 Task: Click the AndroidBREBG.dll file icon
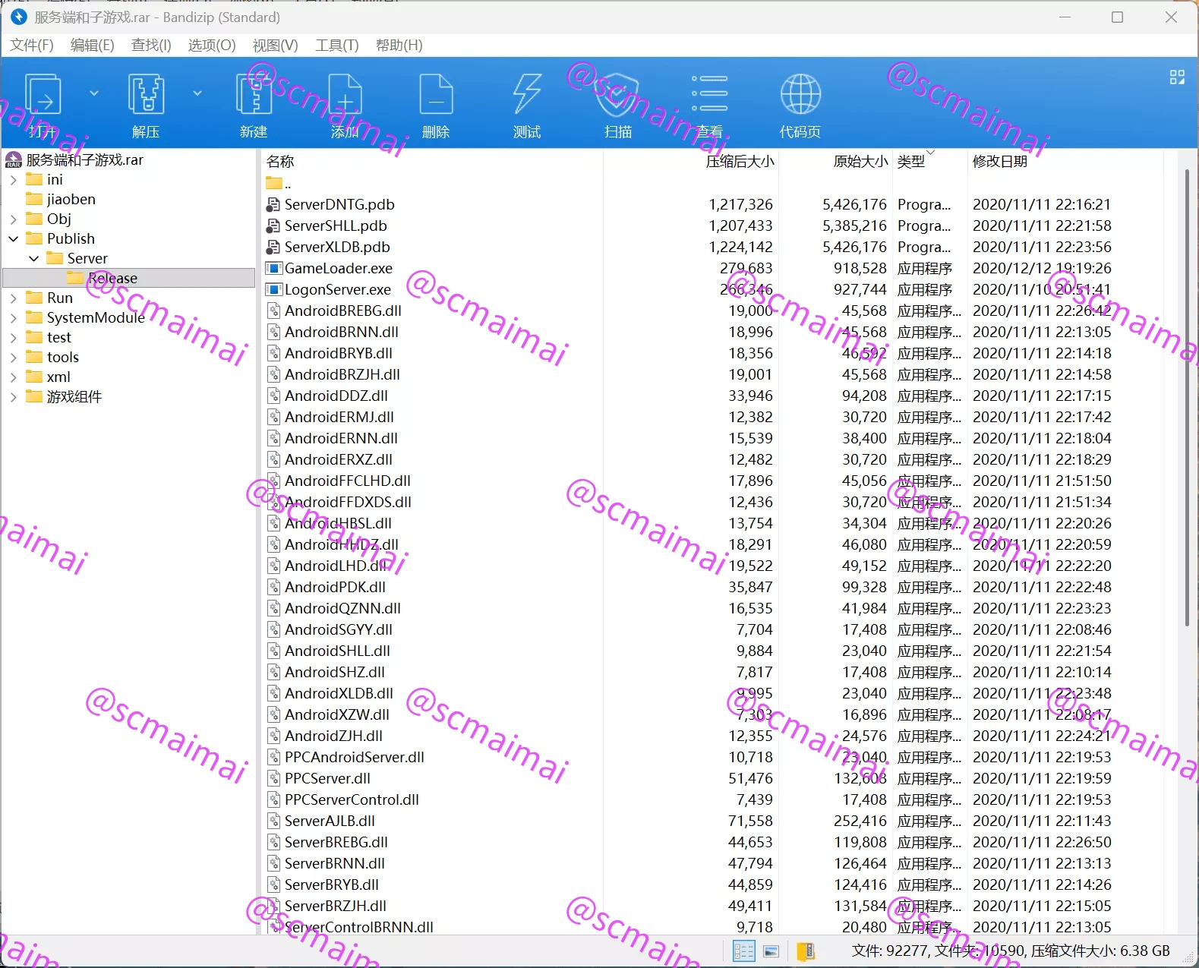click(273, 311)
